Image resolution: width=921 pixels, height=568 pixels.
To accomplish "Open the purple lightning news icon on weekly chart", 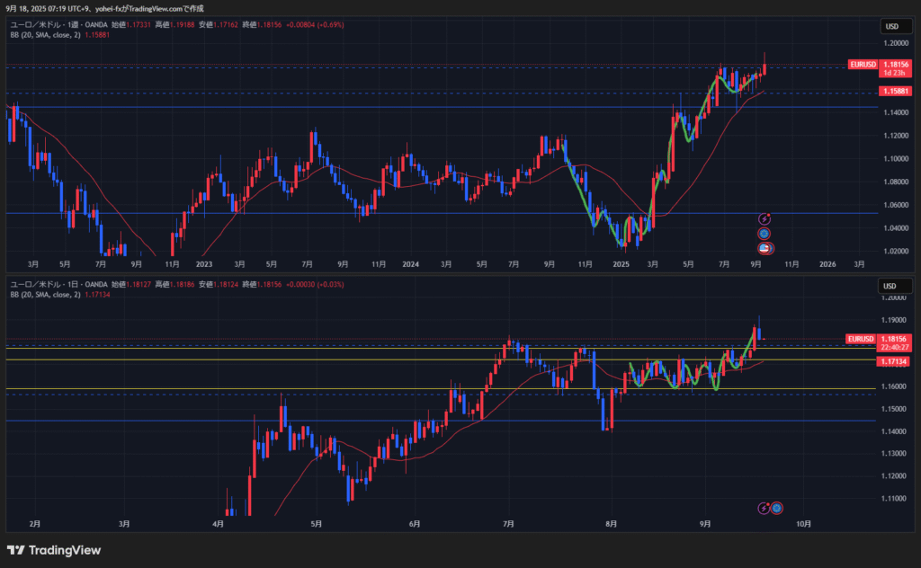I will (765, 219).
